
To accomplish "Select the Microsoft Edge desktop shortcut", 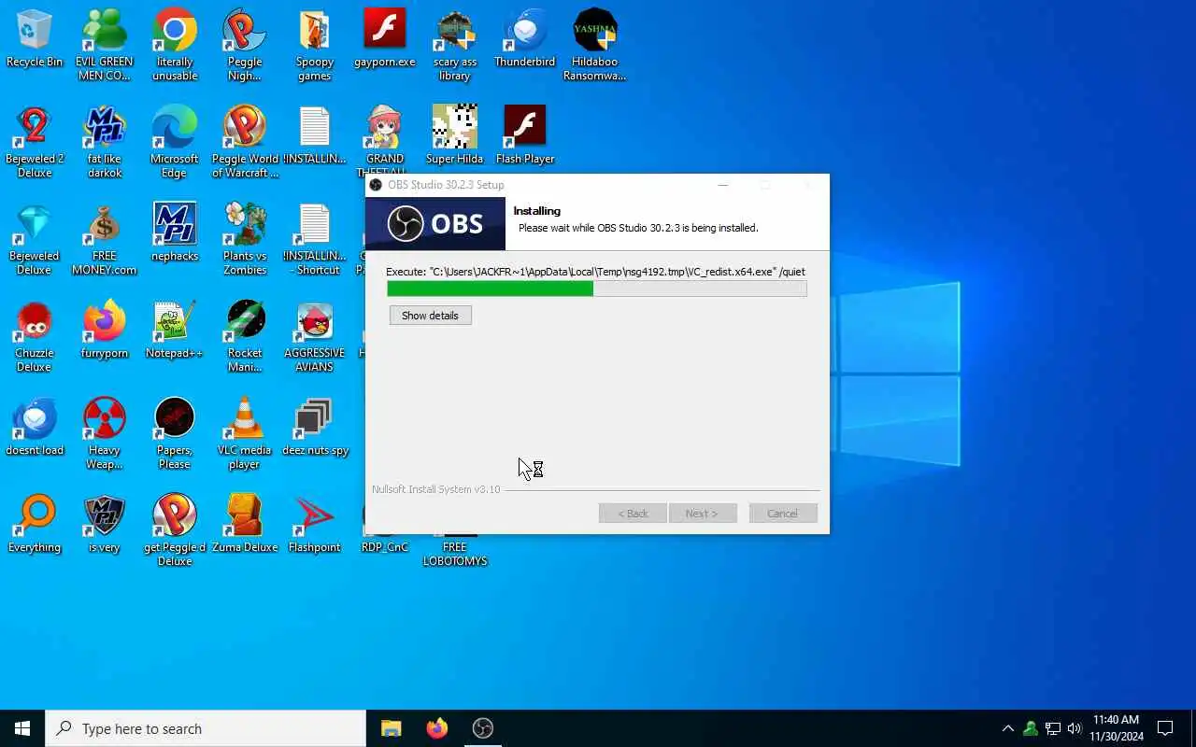I will click(x=175, y=143).
